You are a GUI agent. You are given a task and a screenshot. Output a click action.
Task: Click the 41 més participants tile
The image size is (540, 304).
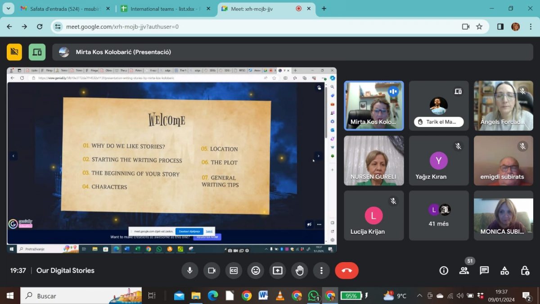[439, 215]
